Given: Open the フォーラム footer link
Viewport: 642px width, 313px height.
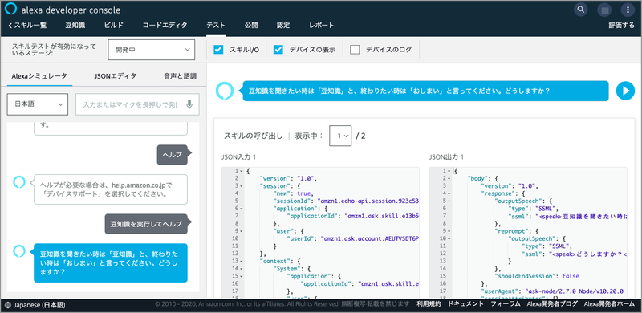Looking at the screenshot, I should pyautogui.click(x=506, y=304).
